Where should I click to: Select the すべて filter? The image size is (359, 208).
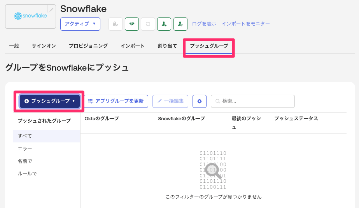(47, 136)
